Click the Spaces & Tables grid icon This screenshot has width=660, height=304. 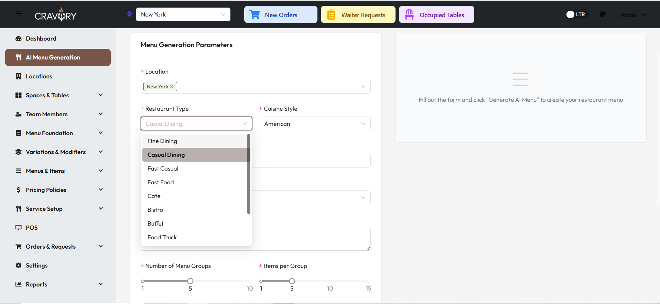[19, 95]
